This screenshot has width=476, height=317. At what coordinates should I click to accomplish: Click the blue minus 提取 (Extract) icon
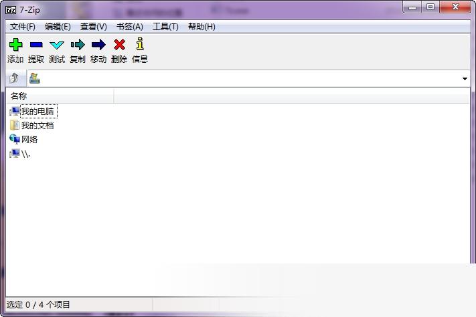click(36, 45)
